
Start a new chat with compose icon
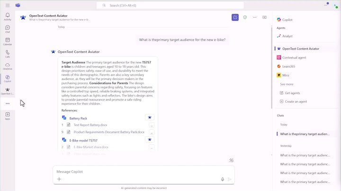pos(235,17)
